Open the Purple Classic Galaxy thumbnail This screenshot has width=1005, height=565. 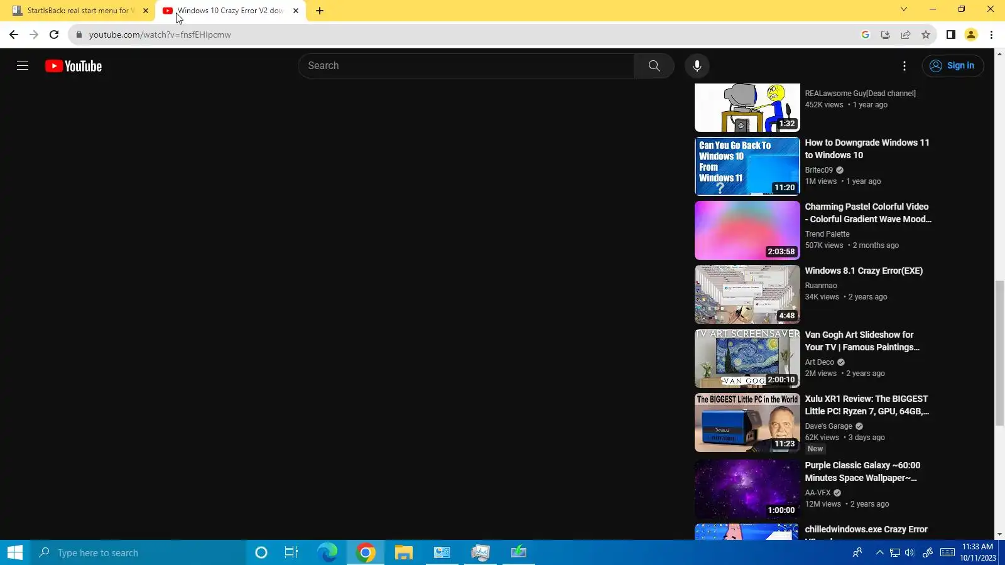[x=747, y=489]
